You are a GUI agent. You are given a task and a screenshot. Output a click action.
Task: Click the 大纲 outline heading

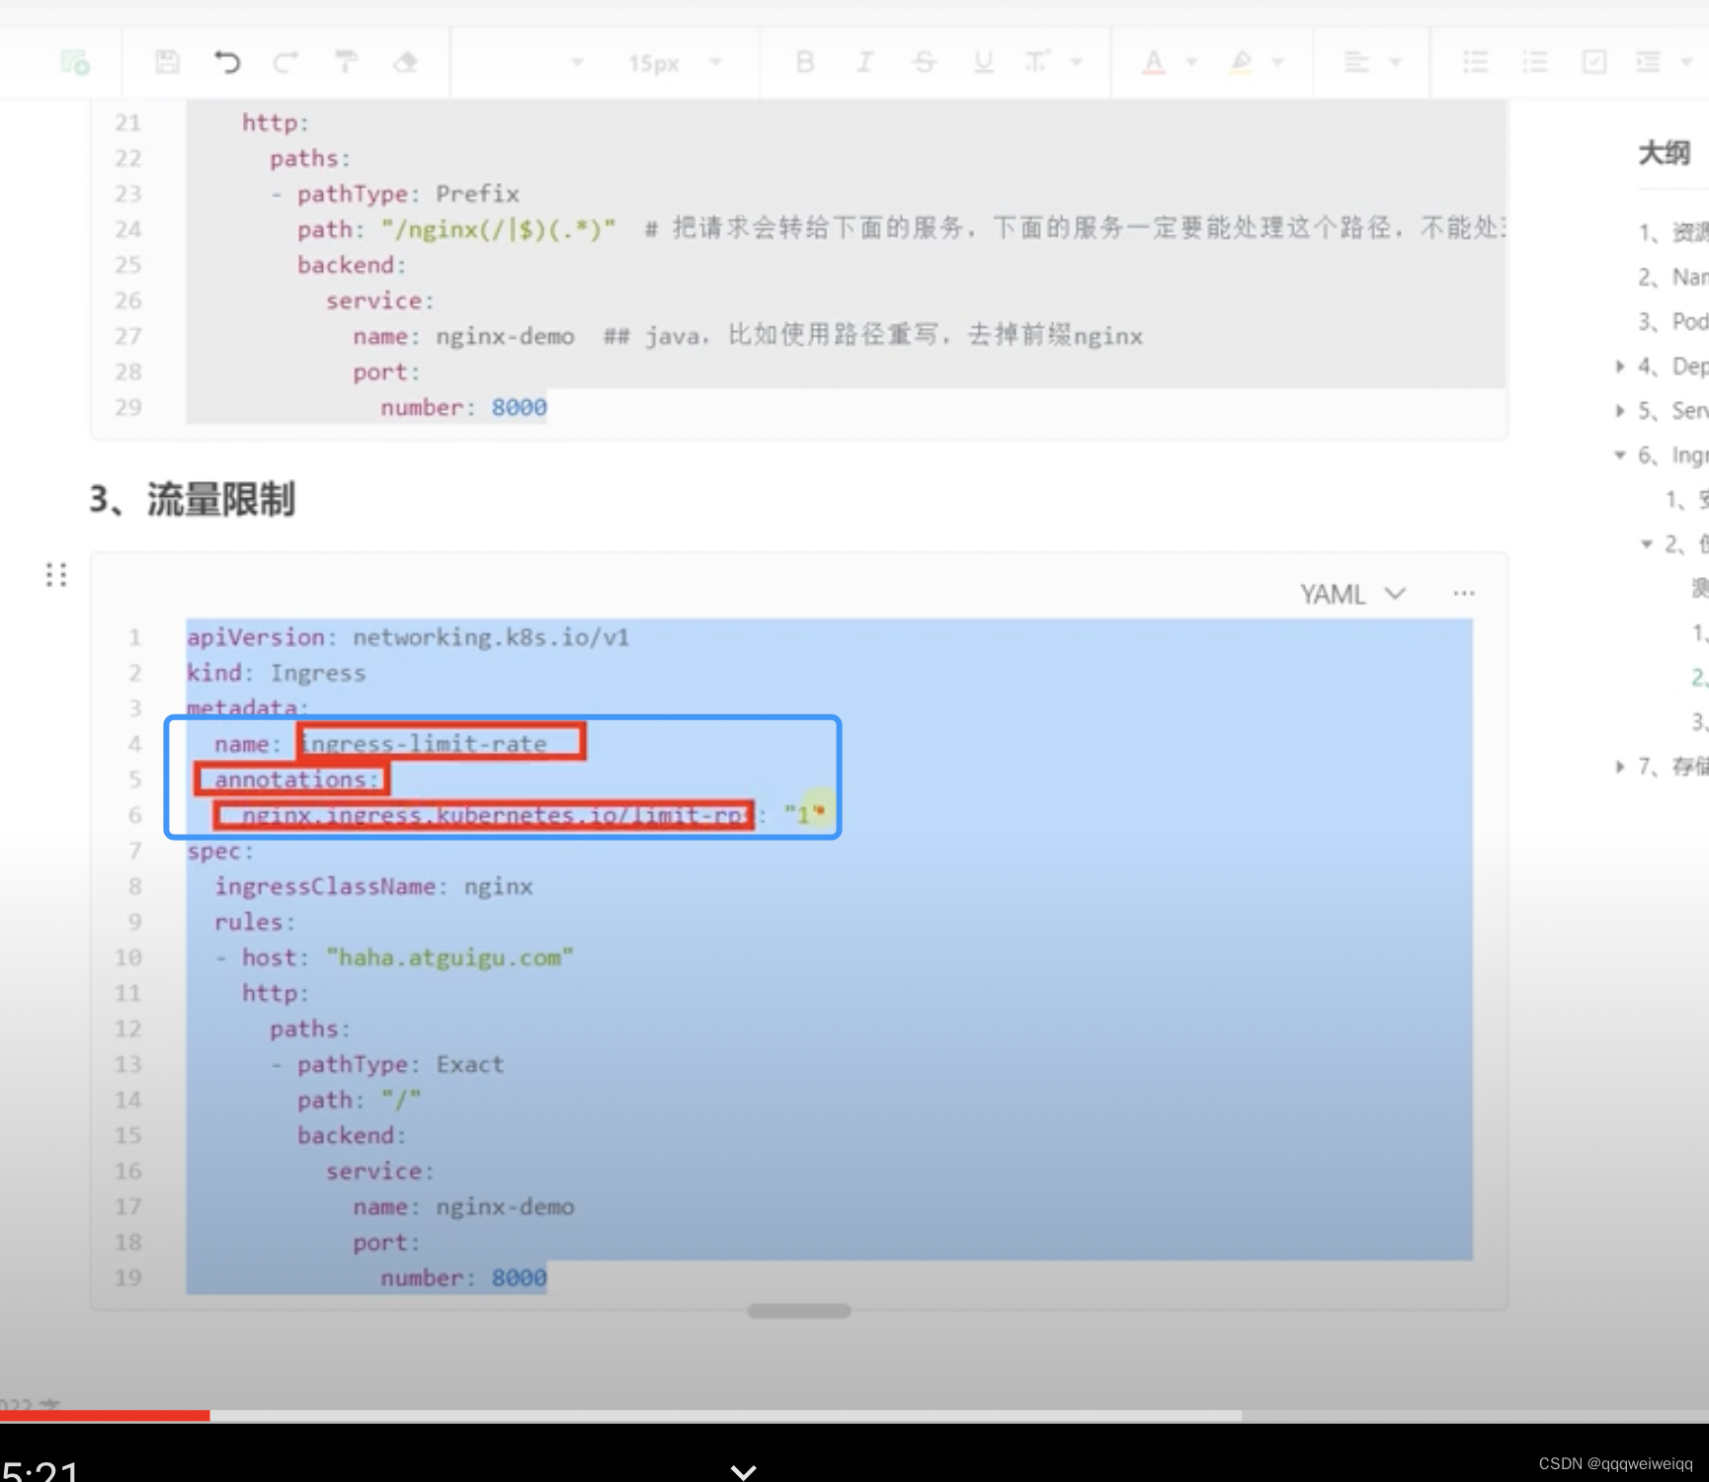coord(1665,153)
